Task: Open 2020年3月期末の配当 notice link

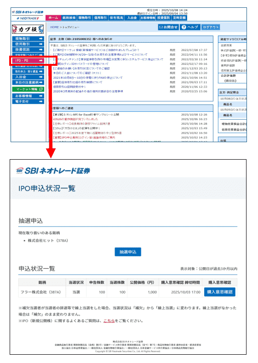Action: pos(88,92)
